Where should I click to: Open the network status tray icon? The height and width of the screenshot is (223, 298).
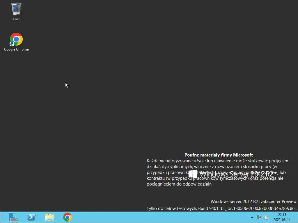click(259, 217)
